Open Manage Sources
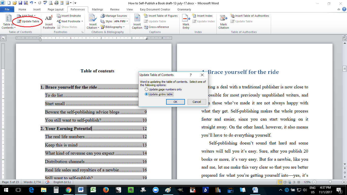The width and height of the screenshot is (347, 195). pos(114,16)
